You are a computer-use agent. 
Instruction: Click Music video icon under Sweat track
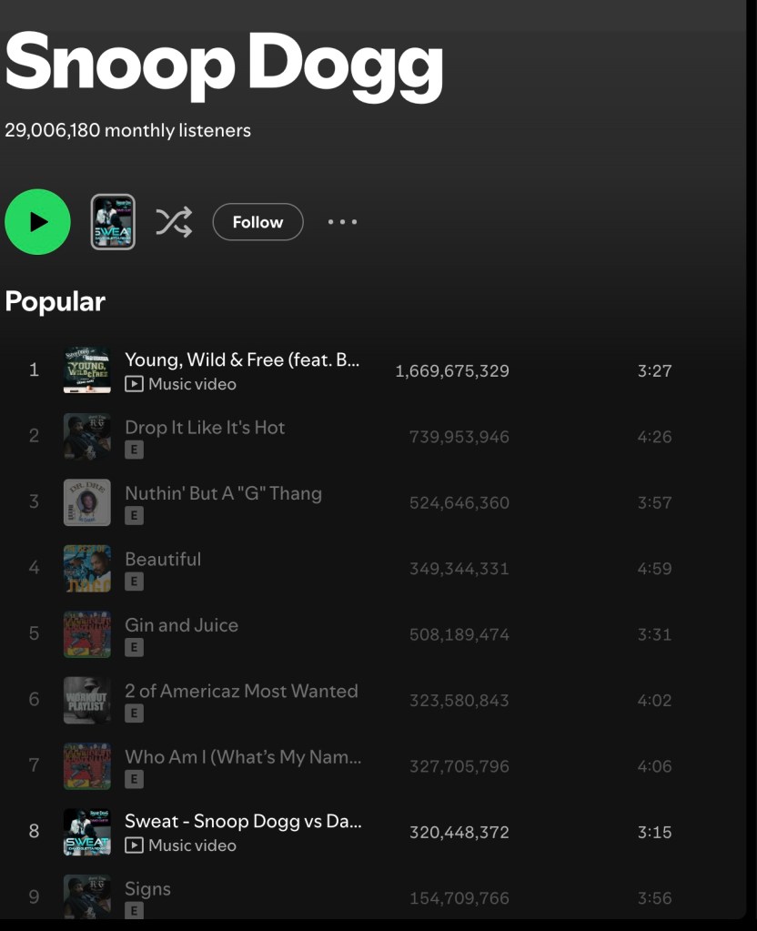[135, 845]
